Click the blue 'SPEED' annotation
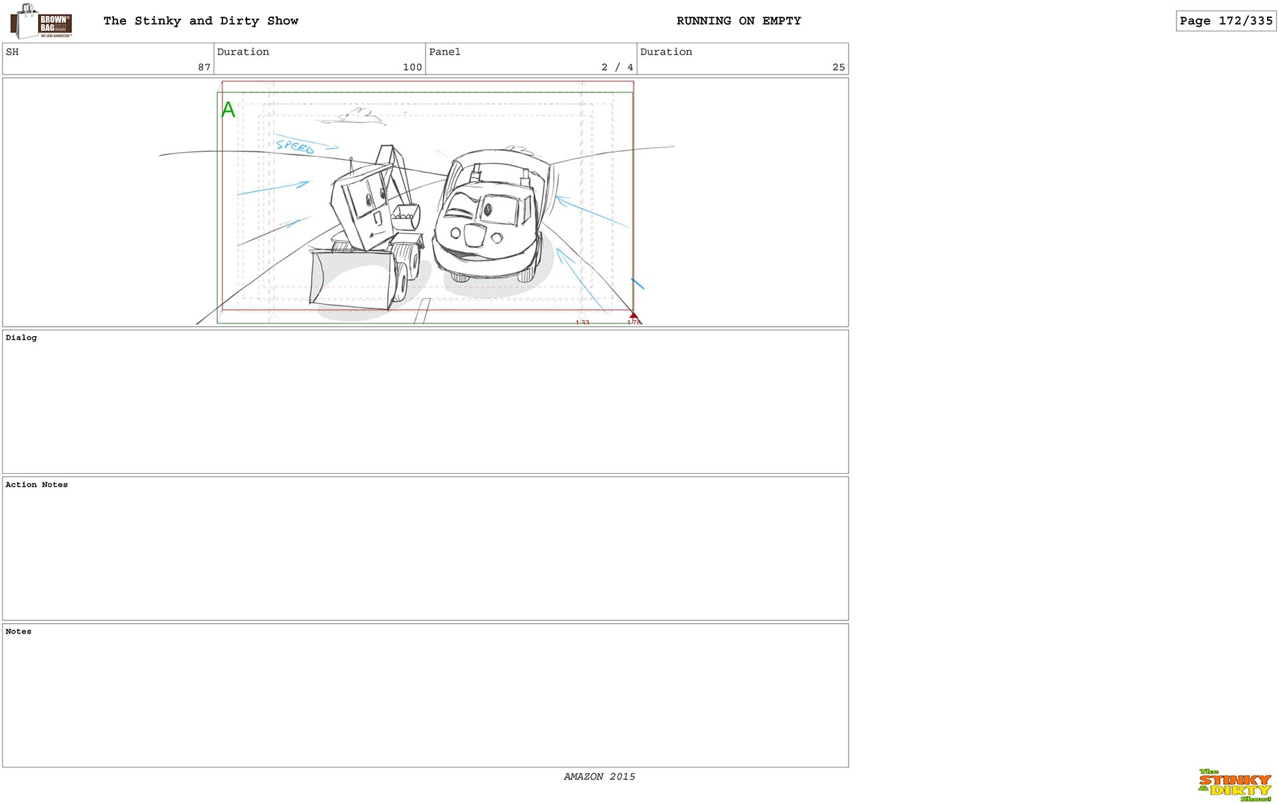 (294, 146)
